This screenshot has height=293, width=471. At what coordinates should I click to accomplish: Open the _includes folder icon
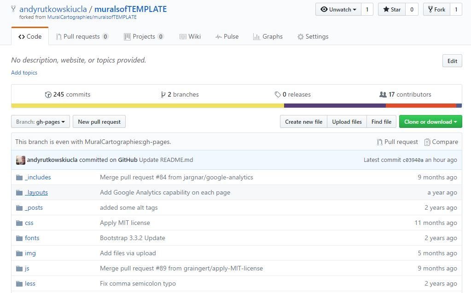click(x=19, y=178)
